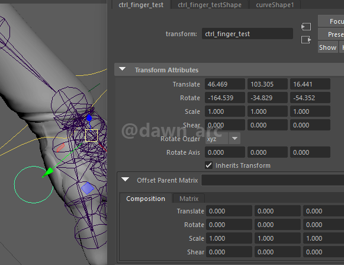Screen dimensions: 344x265
Task: Click the green Y-axis arrow manipulator handle
Action: click(x=48, y=173)
